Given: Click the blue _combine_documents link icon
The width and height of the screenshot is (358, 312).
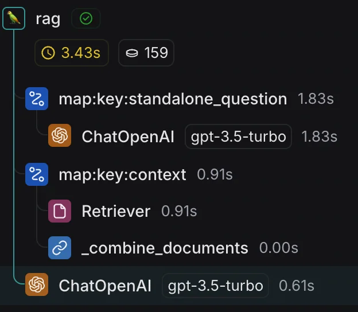Looking at the screenshot, I should pos(60,248).
